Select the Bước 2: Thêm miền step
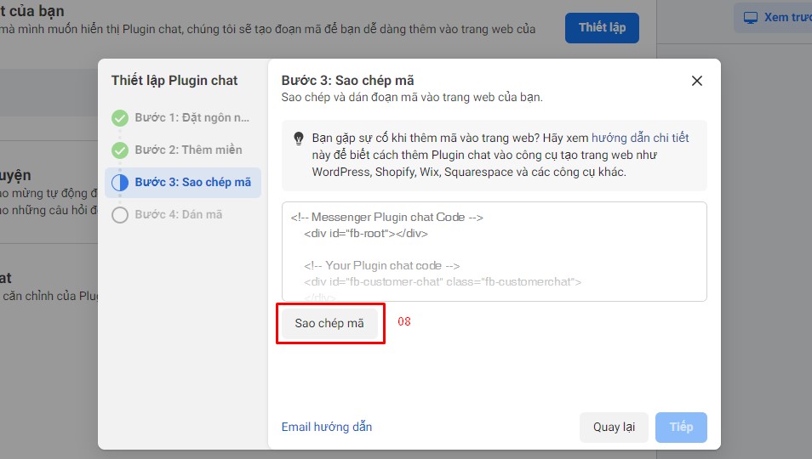 click(x=188, y=150)
